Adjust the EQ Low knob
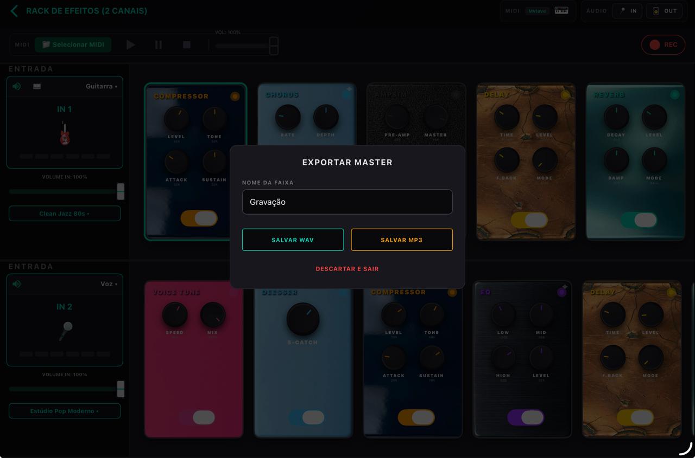Image resolution: width=695 pixels, height=458 pixels. point(503,315)
